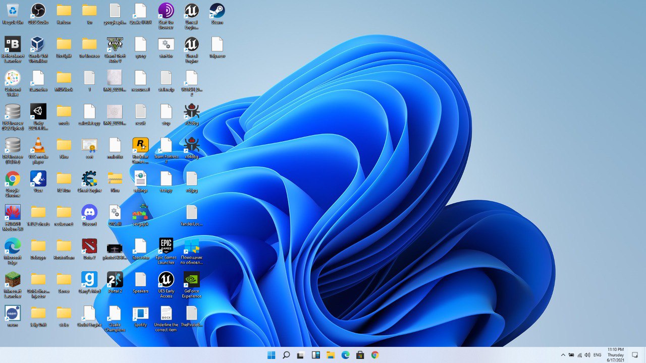Screen dimensions: 646x363
Task: Open taskbar Search
Action: [x=286, y=355]
